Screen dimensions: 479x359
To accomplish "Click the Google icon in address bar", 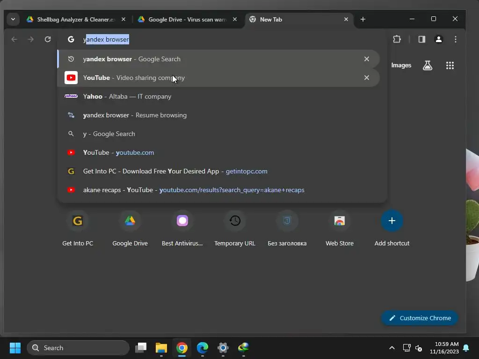I will coord(71,39).
